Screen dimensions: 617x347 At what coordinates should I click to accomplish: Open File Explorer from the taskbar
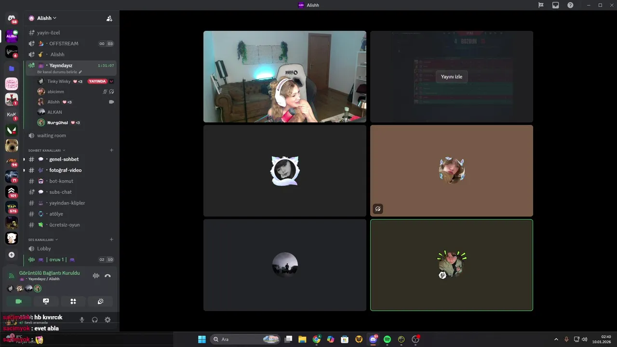point(302,339)
